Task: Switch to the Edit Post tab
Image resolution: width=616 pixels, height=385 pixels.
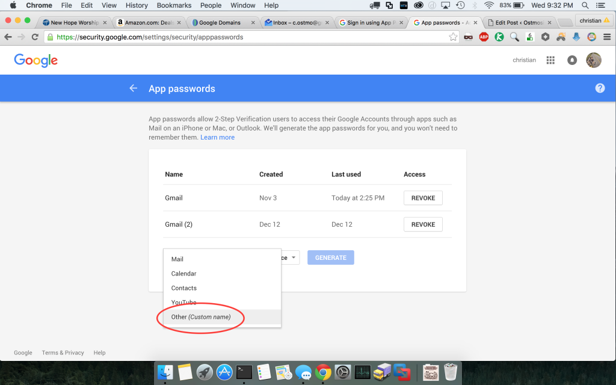Action: pyautogui.click(x=519, y=23)
